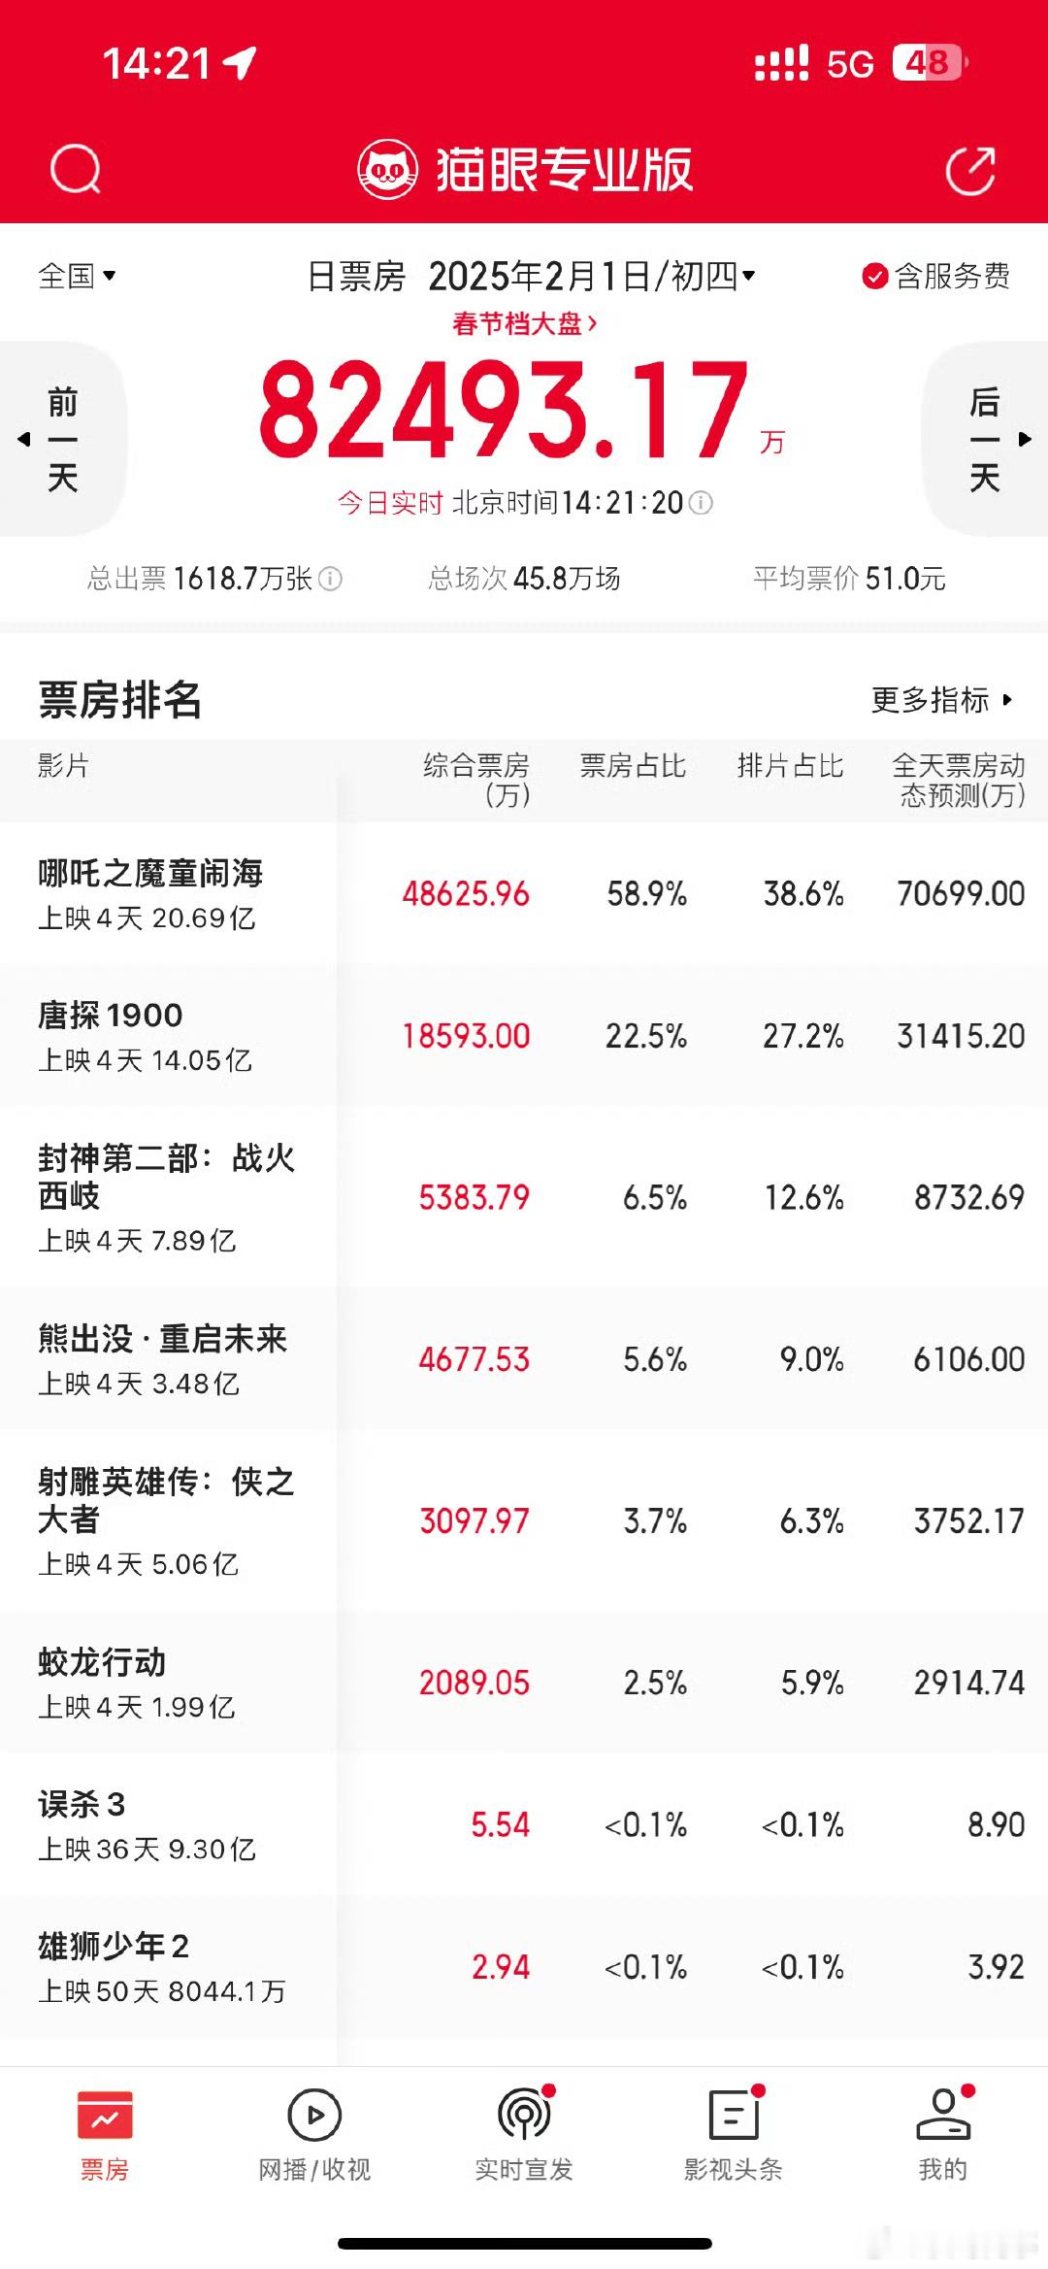
Task: Open info icon next to 总出票
Action: (x=331, y=580)
